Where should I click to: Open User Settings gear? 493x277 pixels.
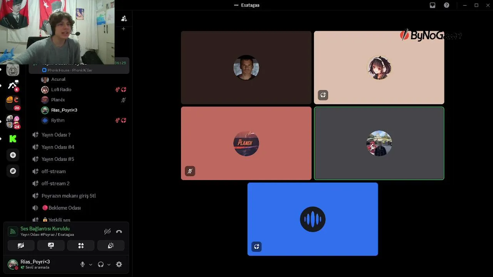119,264
